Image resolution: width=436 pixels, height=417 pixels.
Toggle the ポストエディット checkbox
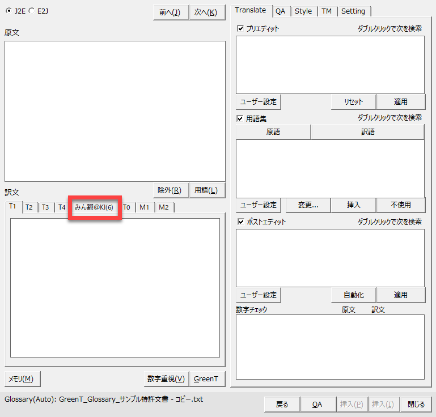[x=240, y=222]
